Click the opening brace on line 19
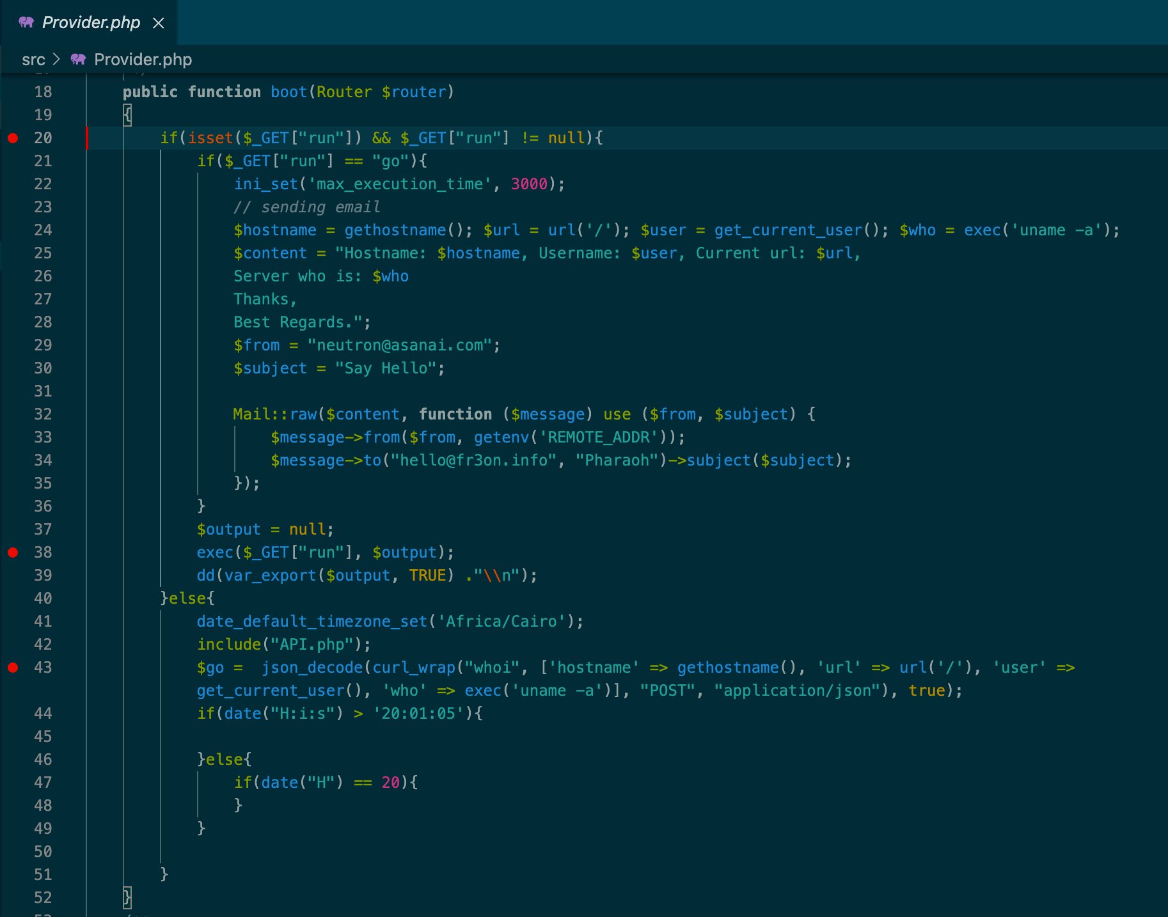Viewport: 1168px width, 917px height. pyautogui.click(x=127, y=115)
